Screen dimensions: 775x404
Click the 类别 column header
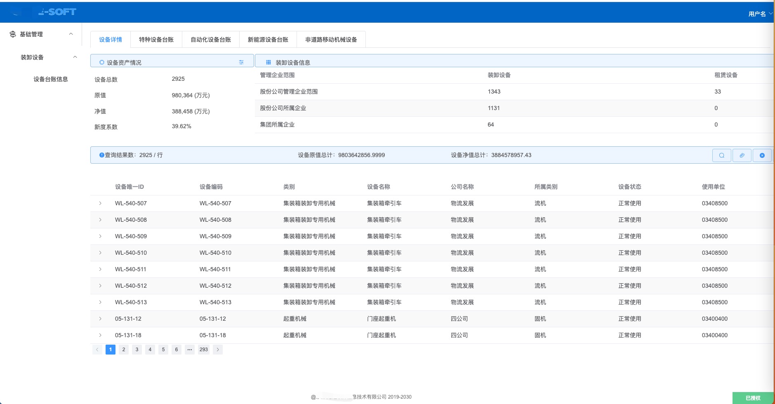289,187
